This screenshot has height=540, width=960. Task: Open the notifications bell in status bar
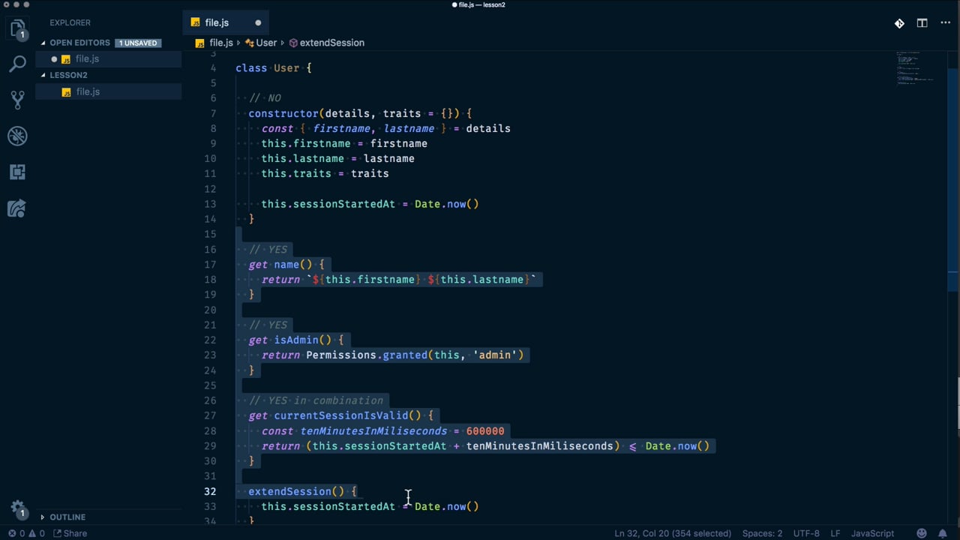[x=943, y=533]
